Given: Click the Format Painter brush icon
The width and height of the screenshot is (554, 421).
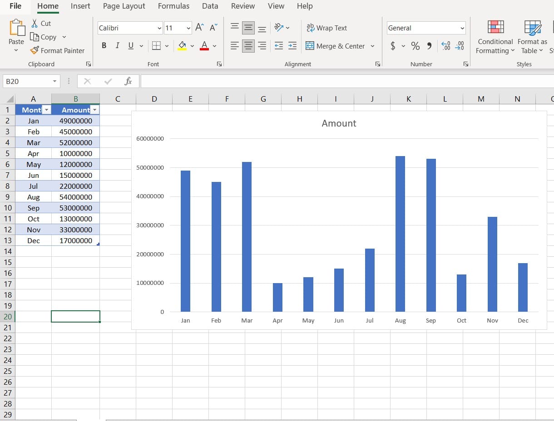Looking at the screenshot, I should click(35, 50).
